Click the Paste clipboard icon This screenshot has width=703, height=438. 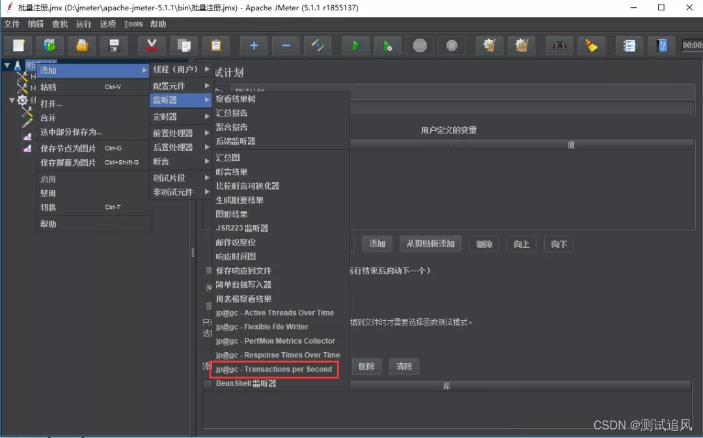coord(216,46)
